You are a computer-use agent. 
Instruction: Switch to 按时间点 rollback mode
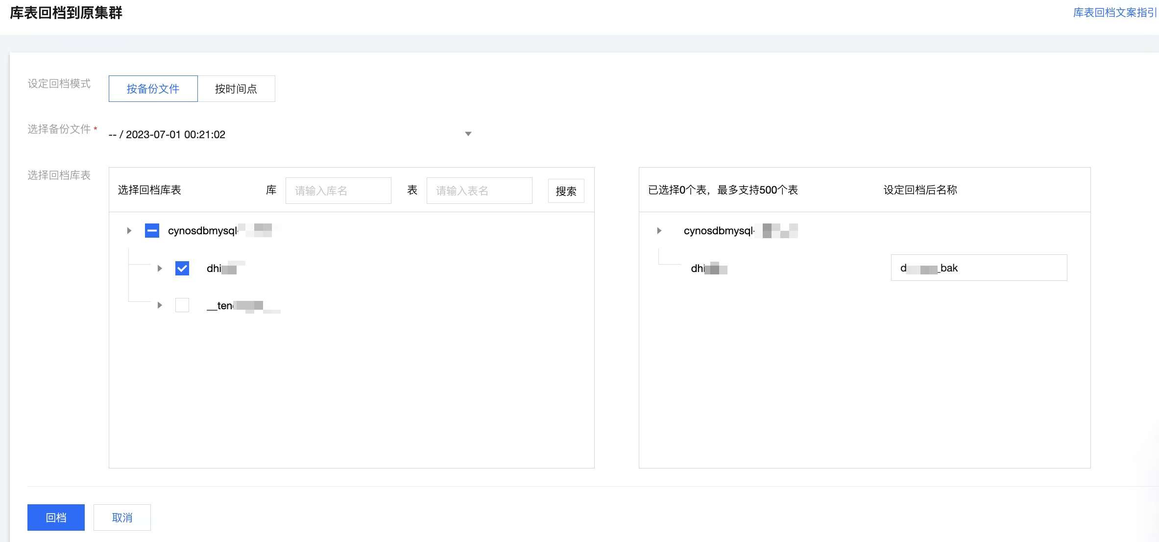pos(236,89)
